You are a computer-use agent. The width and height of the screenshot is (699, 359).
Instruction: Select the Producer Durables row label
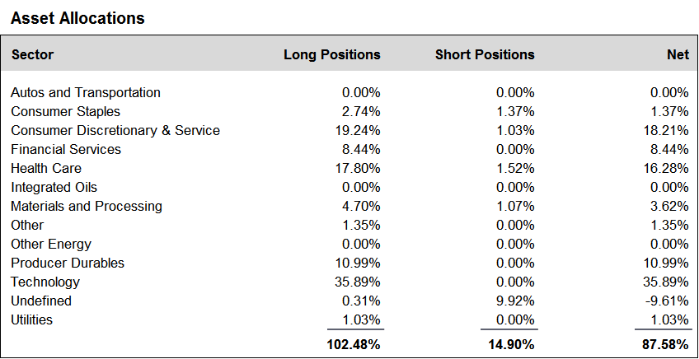click(68, 263)
